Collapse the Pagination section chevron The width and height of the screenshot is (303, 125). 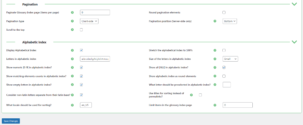tap(294, 4)
